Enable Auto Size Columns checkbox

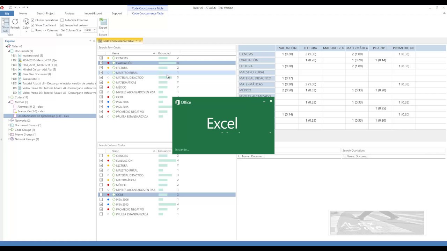62,20
